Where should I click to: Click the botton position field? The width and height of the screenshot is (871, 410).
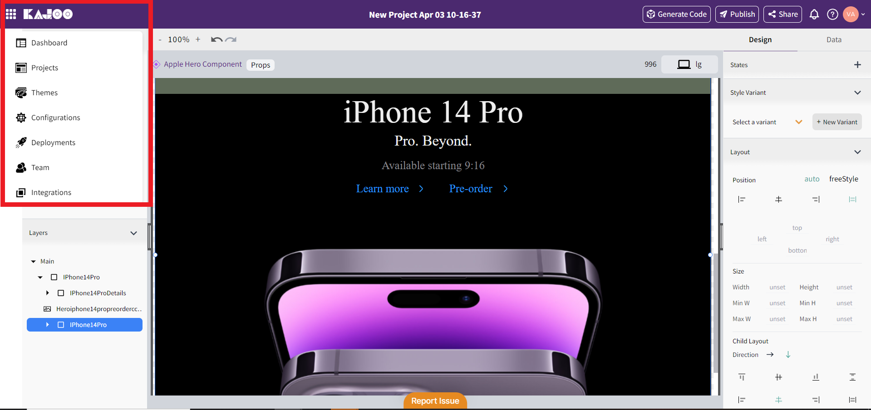click(797, 251)
